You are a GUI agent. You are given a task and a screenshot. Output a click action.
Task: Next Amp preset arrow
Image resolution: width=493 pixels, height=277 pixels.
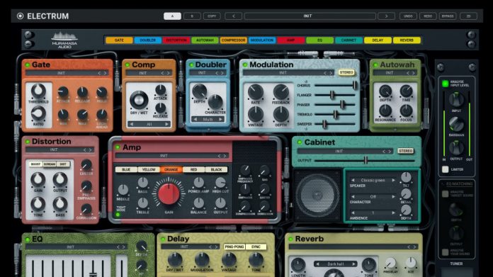[x=225, y=156]
